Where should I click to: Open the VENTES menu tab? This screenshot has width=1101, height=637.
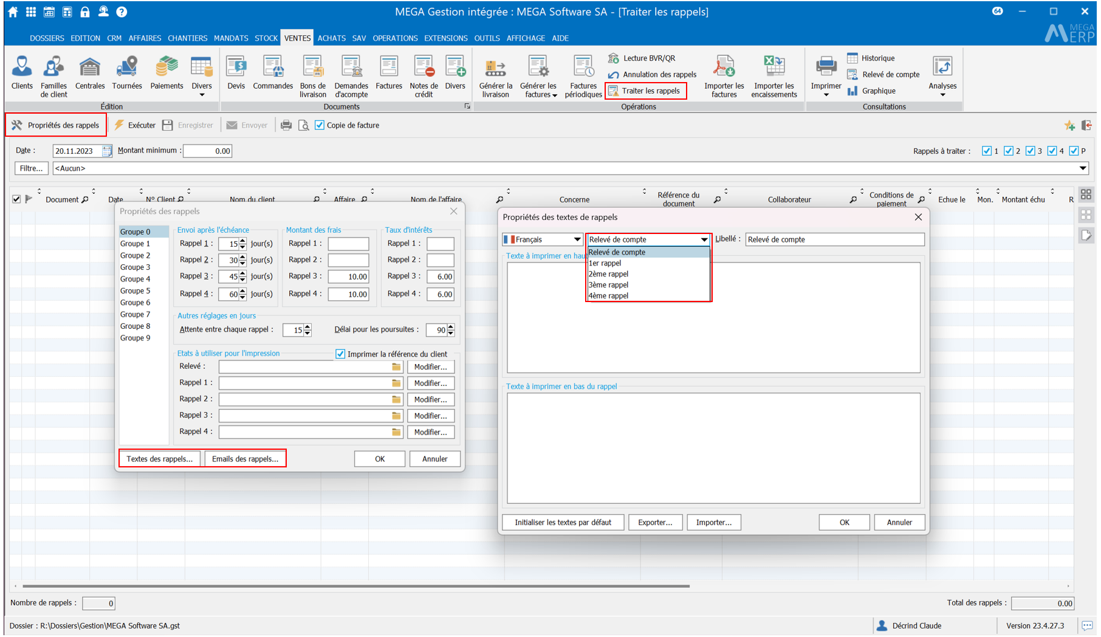[297, 38]
